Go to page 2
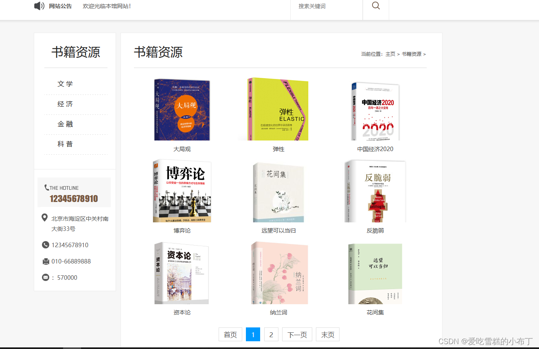The height and width of the screenshot is (349, 539). 271,334
